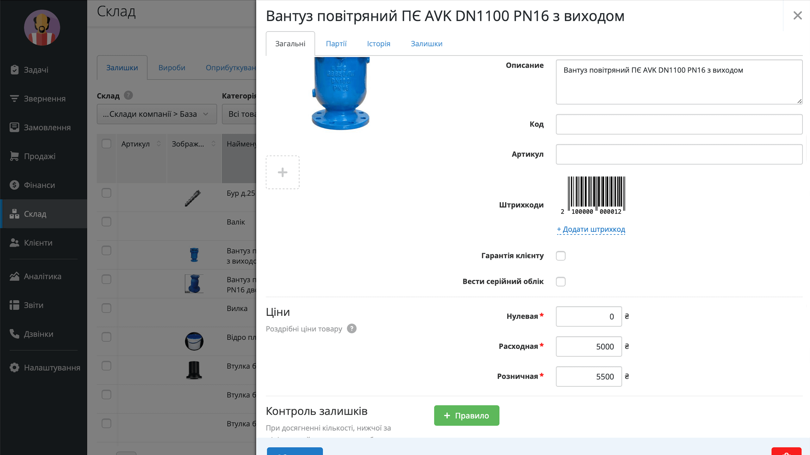Switch to Історія tab
Screen dimensions: 810x455
click(x=378, y=44)
